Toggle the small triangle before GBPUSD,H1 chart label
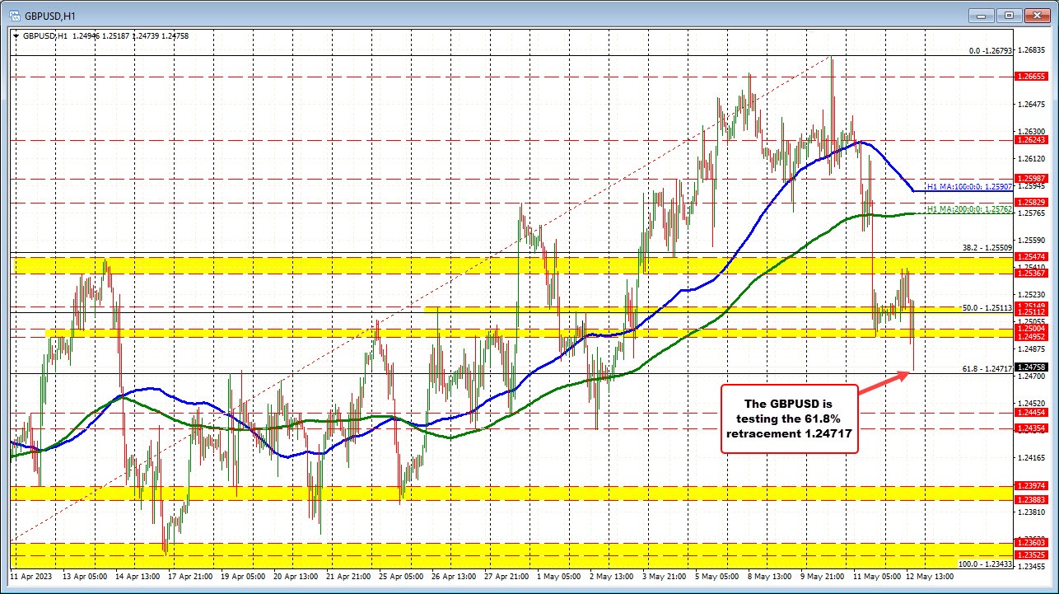The height and width of the screenshot is (594, 1059). click(16, 35)
